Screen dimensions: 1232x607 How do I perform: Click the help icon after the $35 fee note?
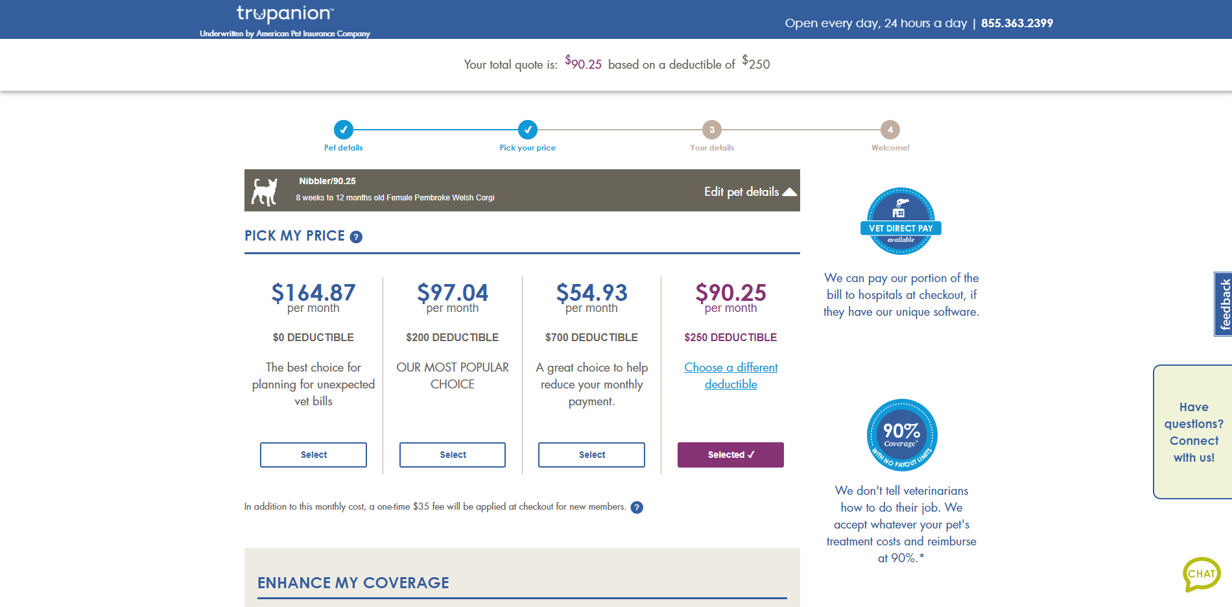pos(637,507)
